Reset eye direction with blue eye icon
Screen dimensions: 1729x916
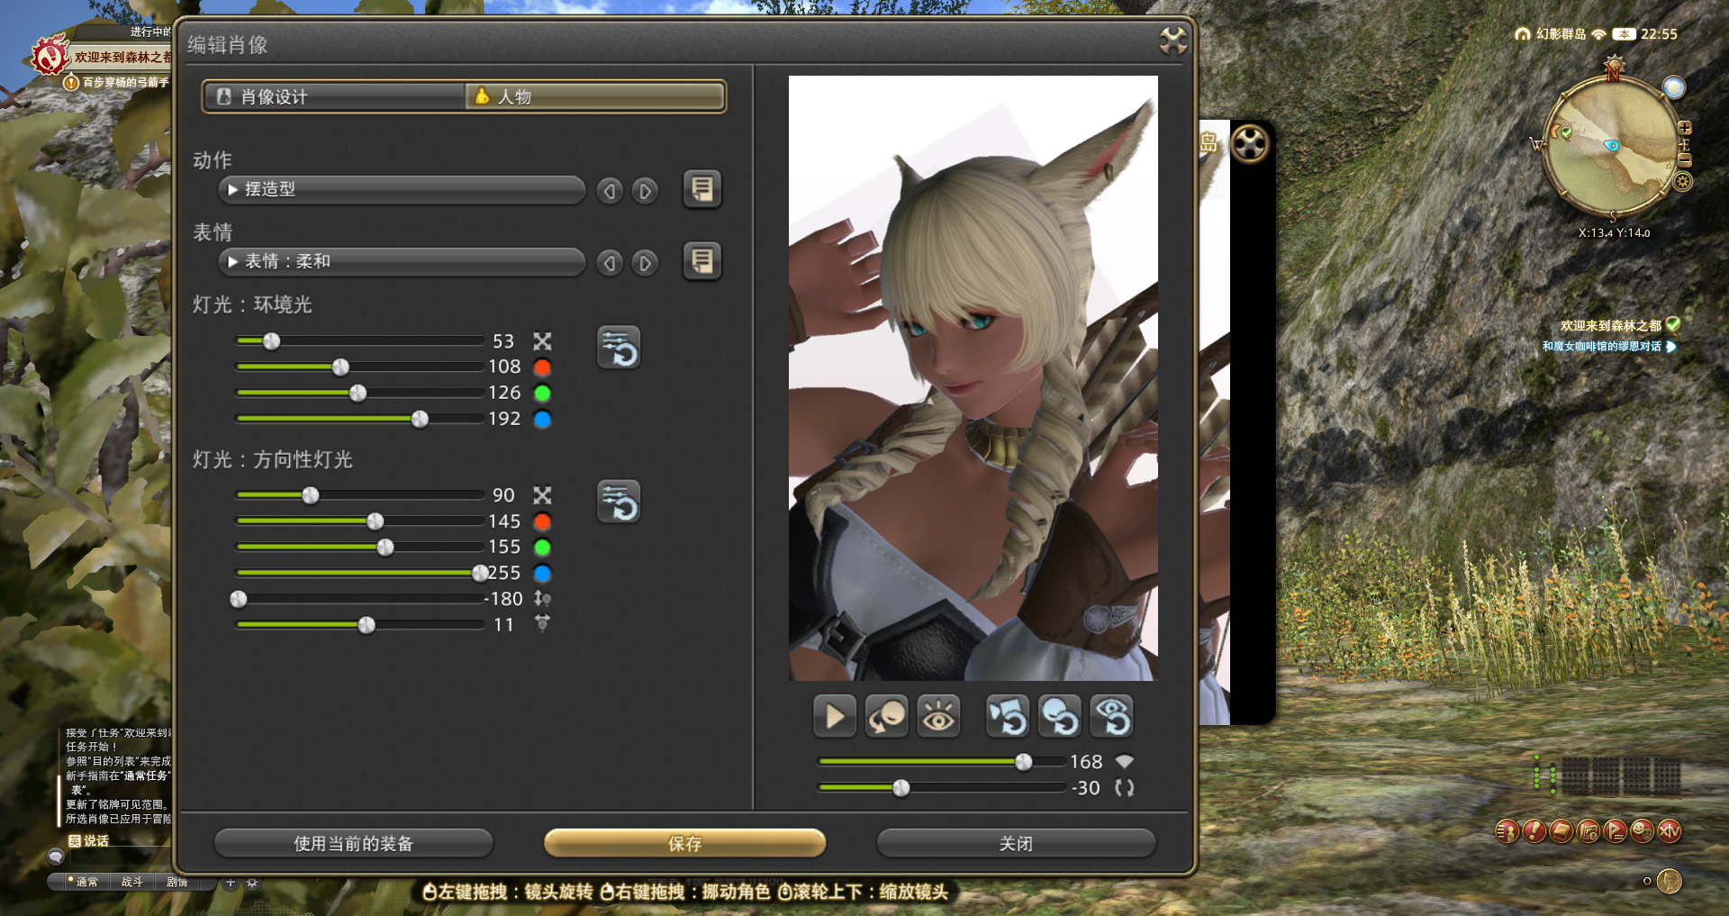(x=1112, y=717)
